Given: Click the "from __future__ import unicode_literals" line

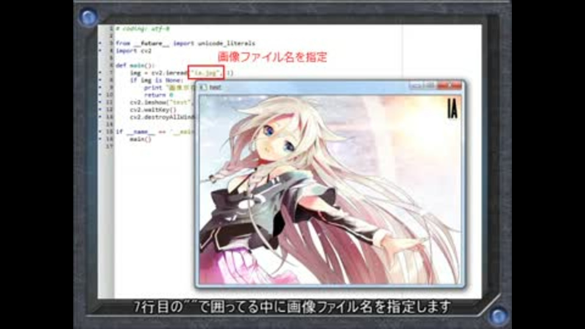Looking at the screenshot, I should tap(185, 43).
